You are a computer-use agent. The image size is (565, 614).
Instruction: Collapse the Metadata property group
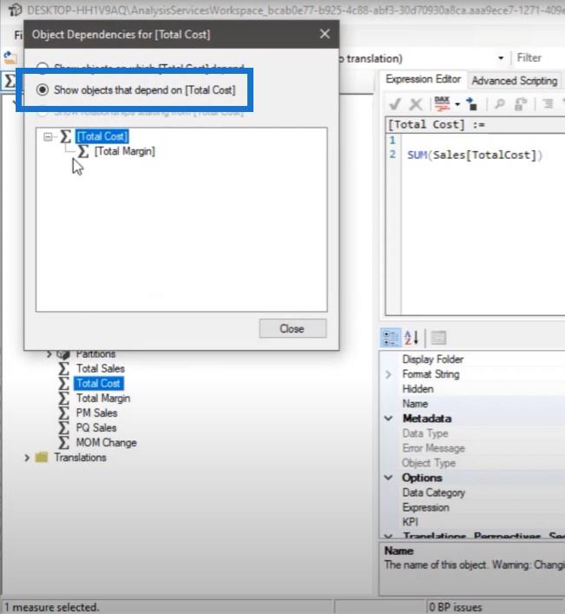[388, 419]
